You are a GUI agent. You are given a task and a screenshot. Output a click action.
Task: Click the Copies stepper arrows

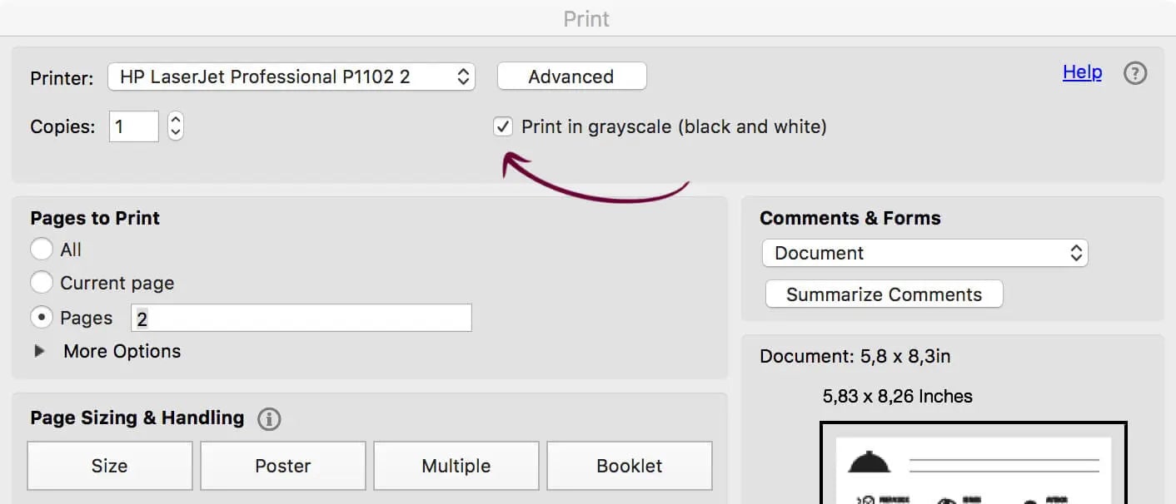click(175, 126)
